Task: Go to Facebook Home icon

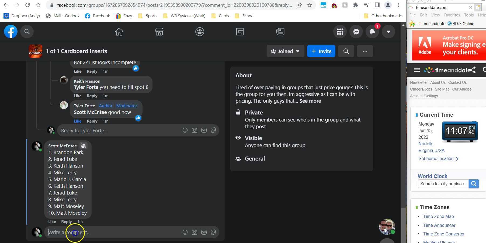Action: pos(119,32)
